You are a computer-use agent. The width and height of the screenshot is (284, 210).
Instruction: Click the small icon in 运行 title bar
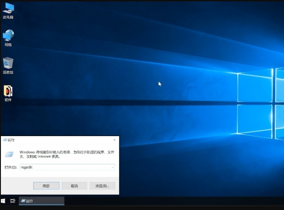pyautogui.click(x=5, y=140)
